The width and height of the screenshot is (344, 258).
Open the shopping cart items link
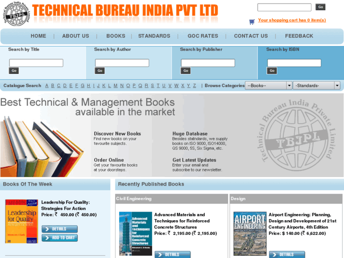[292, 20]
